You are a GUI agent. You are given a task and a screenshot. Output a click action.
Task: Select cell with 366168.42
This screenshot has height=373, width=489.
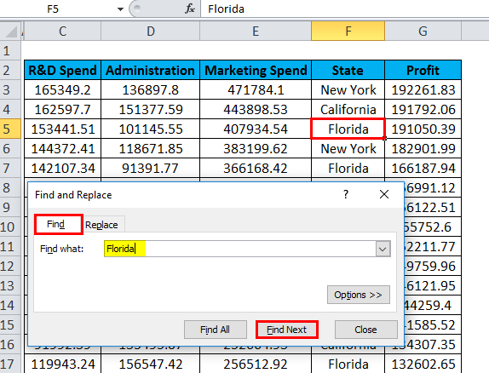[x=256, y=168]
